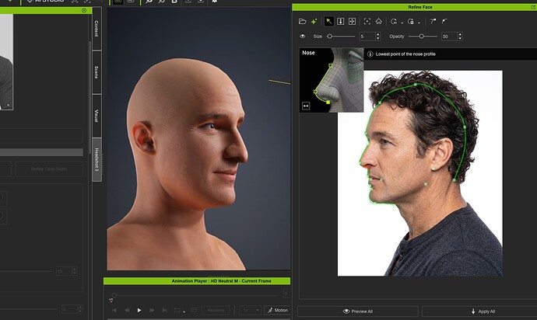Viewport: 537px width, 320px height.
Task: Undock the Refine Face panel
Action: click(x=533, y=7)
